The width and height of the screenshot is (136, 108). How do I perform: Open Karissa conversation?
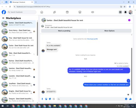click(18, 62)
